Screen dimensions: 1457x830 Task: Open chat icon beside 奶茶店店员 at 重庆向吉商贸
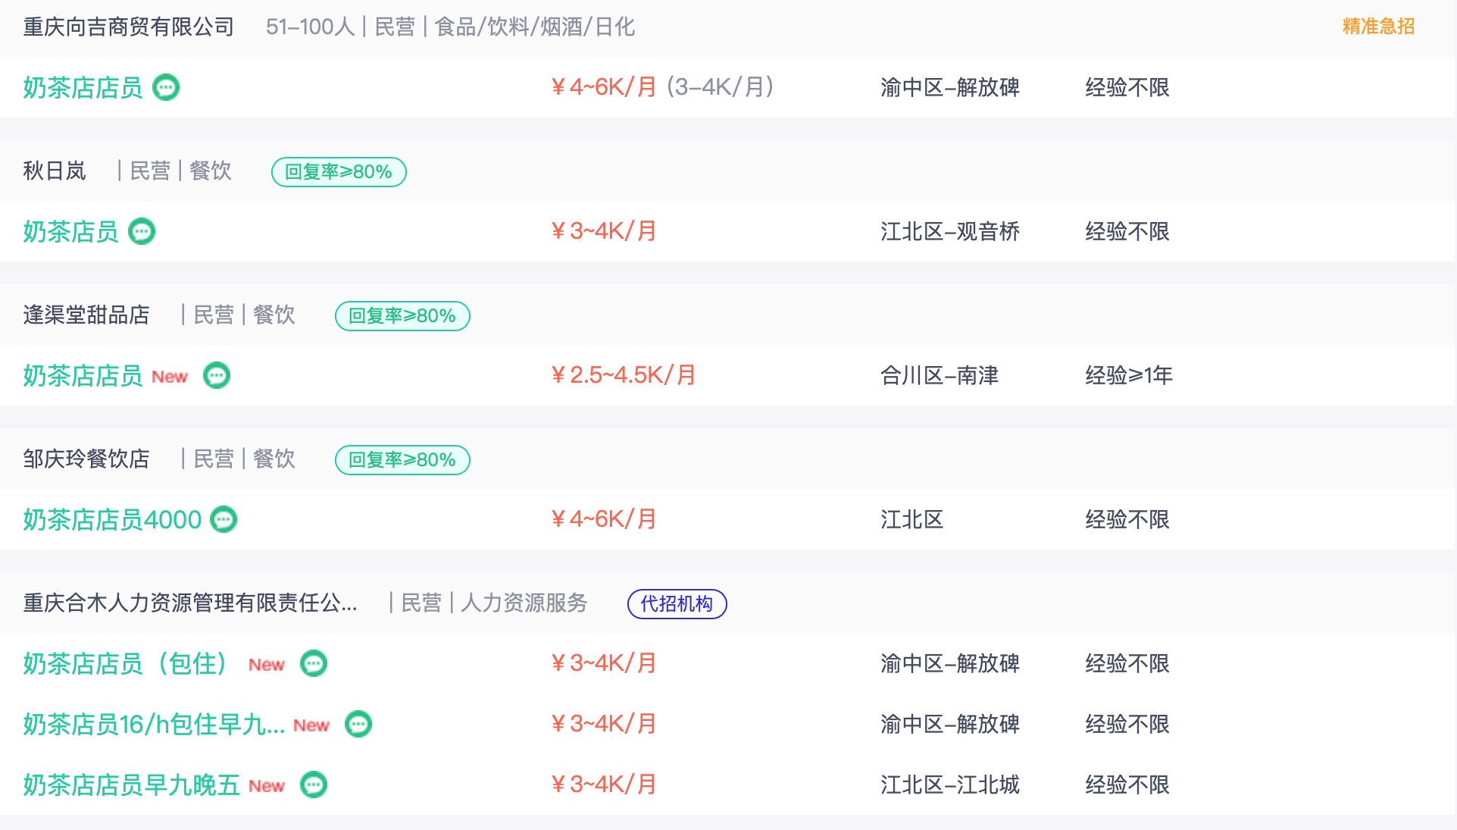(x=166, y=87)
